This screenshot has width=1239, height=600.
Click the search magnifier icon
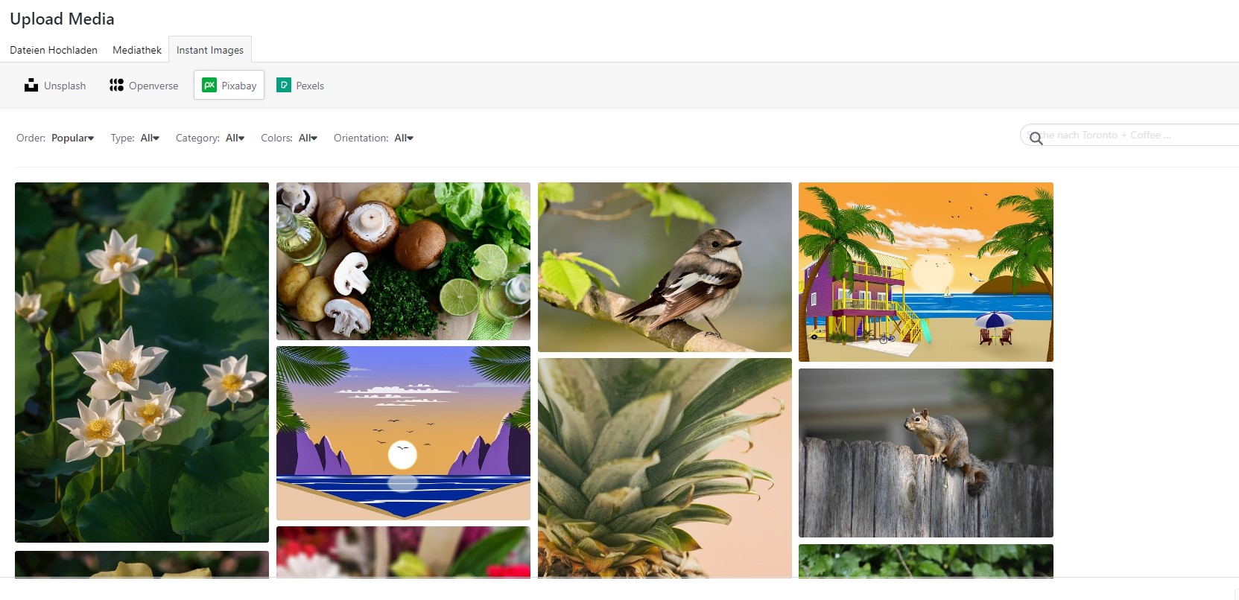pyautogui.click(x=1036, y=138)
